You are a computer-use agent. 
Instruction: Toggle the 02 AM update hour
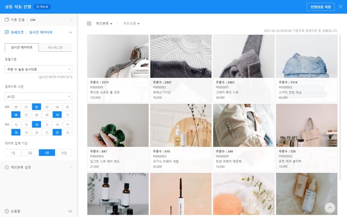tap(36, 107)
